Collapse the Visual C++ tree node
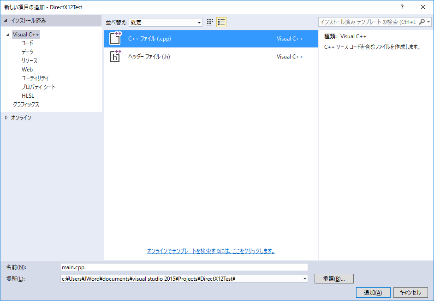 pyautogui.click(x=8, y=35)
